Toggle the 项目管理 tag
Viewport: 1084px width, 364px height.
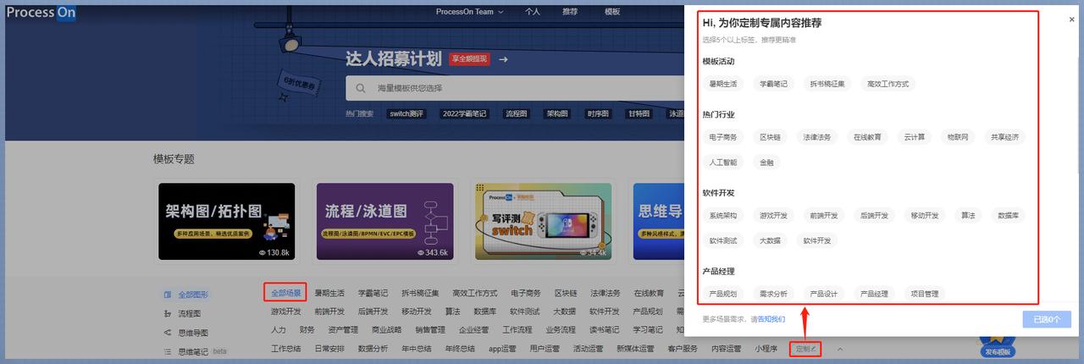click(925, 294)
